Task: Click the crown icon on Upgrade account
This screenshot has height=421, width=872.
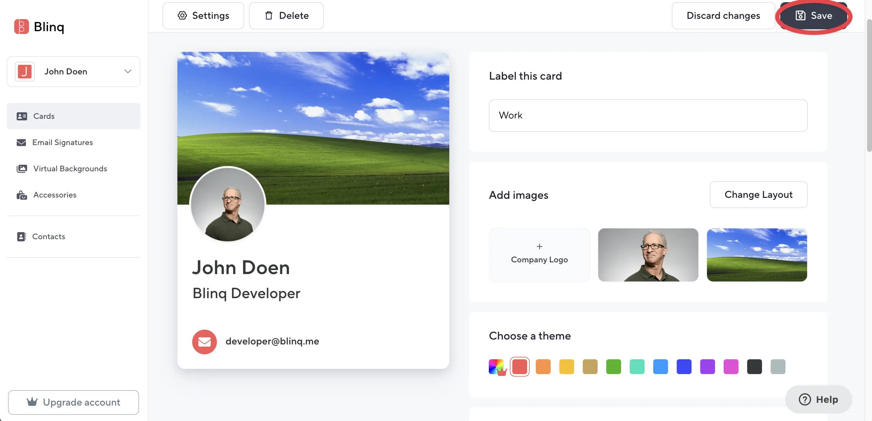Action: (x=32, y=402)
